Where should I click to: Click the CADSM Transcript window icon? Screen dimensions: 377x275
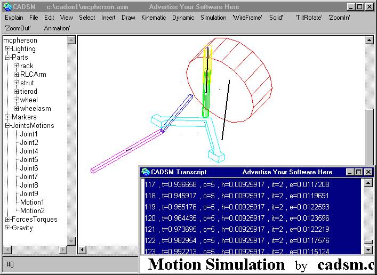tap(146, 172)
